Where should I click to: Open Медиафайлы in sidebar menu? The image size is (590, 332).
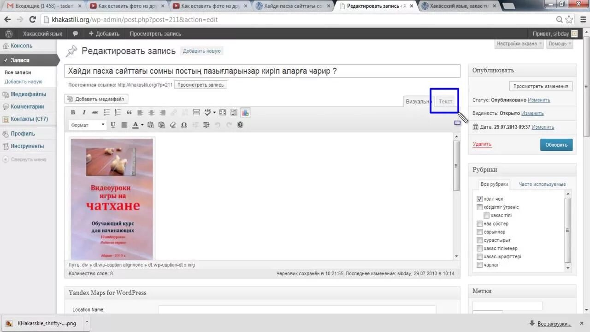(28, 95)
